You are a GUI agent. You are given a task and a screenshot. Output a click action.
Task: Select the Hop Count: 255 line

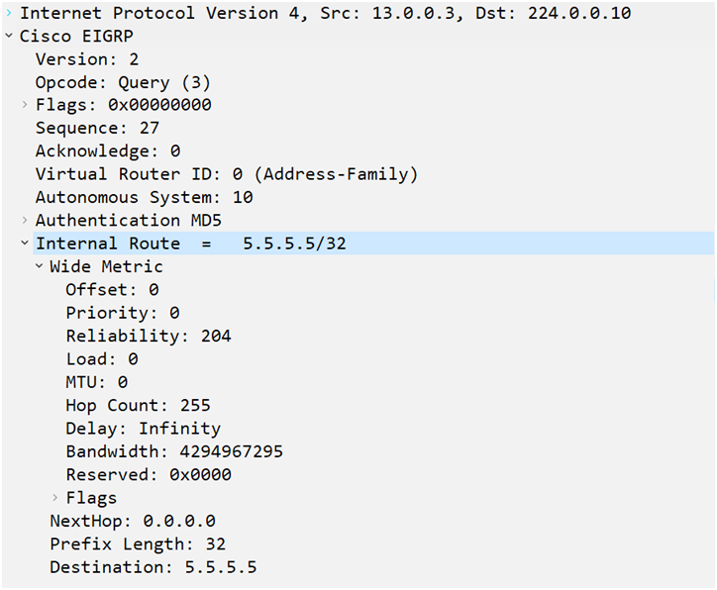pos(138,405)
